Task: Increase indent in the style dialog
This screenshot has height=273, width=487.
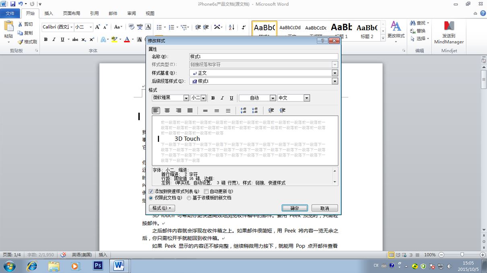Action: (283, 110)
